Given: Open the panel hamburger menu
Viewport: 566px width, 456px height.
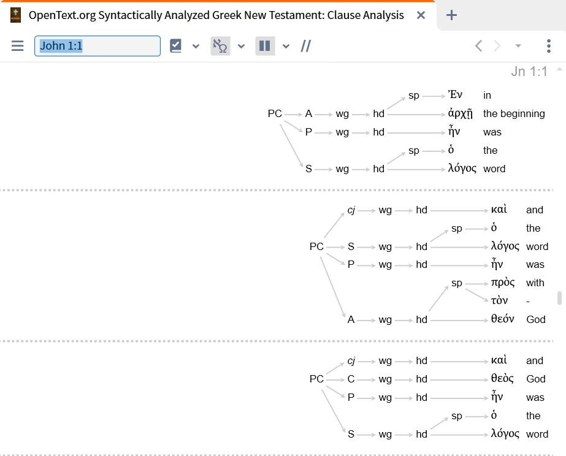Looking at the screenshot, I should coord(17,46).
